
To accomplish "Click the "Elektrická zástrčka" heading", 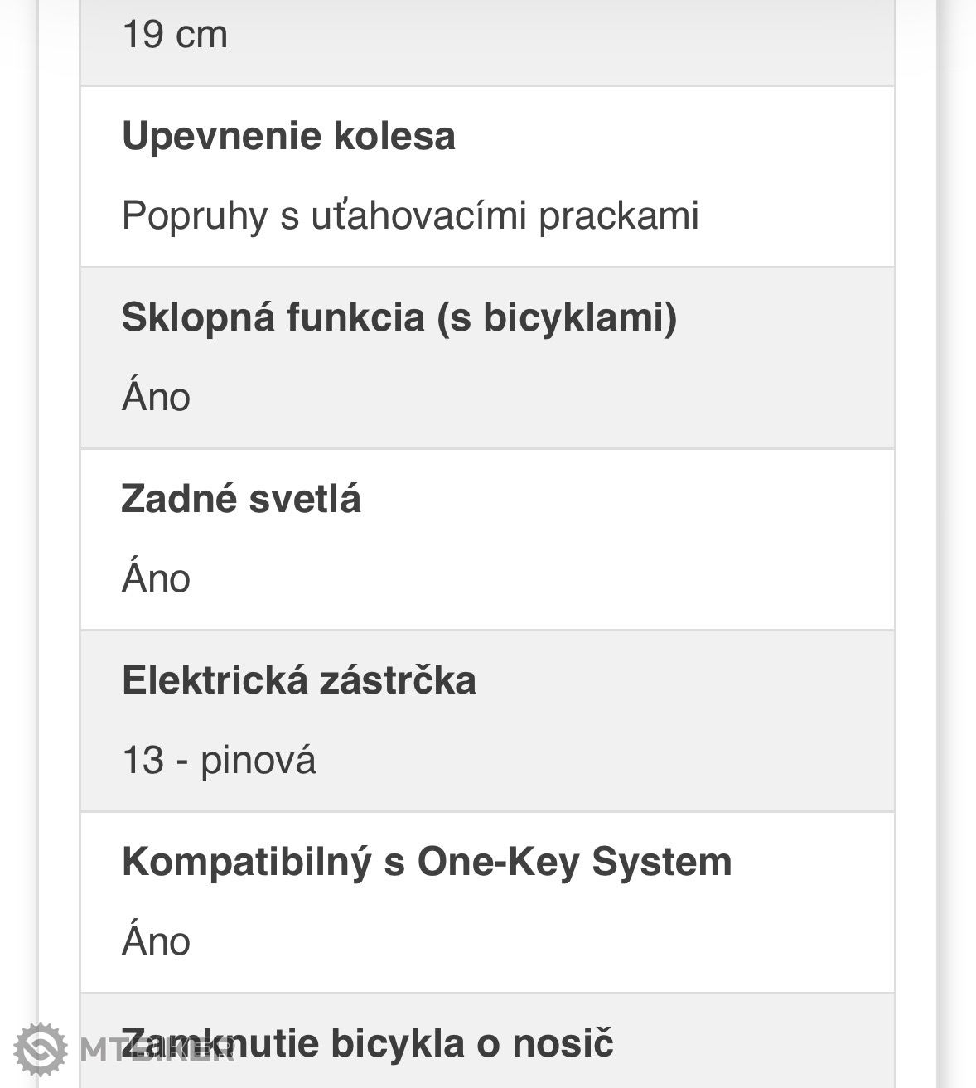I will 298,680.
